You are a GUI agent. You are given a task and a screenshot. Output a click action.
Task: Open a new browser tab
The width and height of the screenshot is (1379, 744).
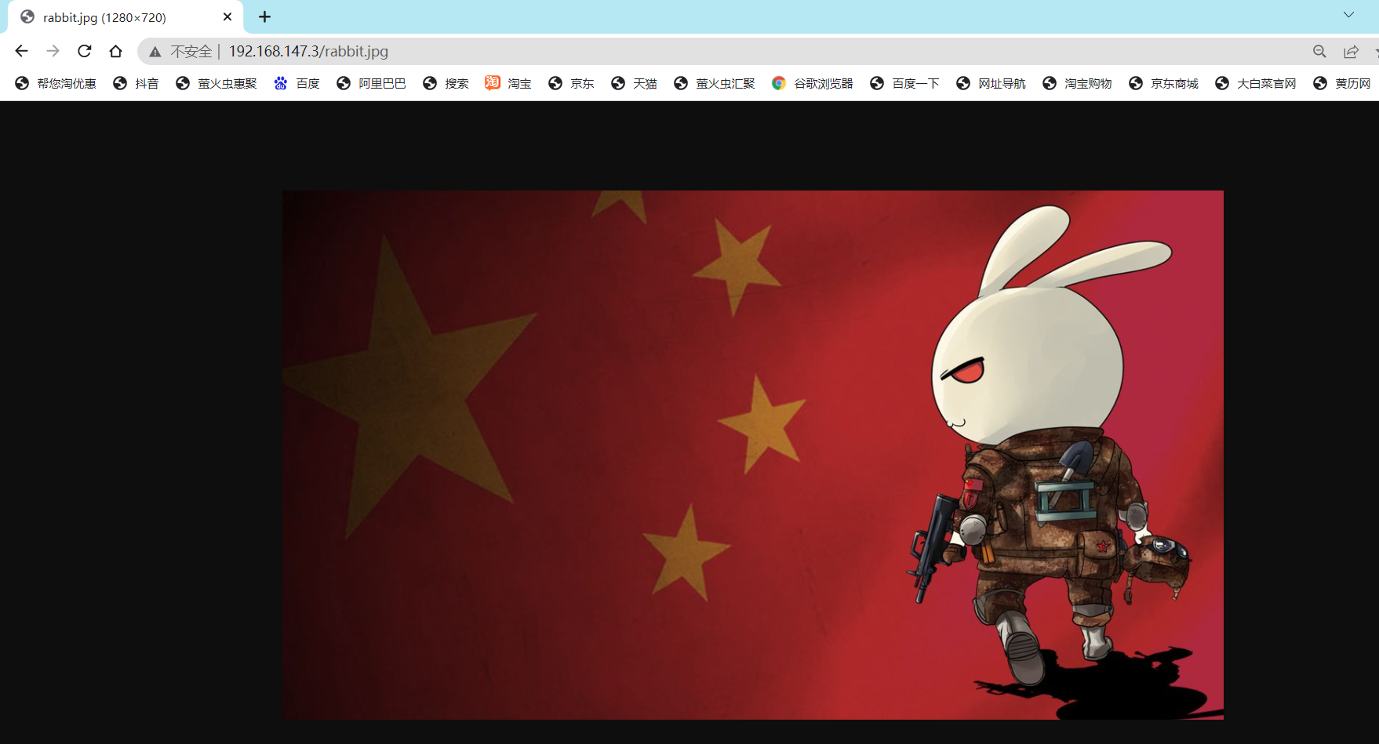264,16
